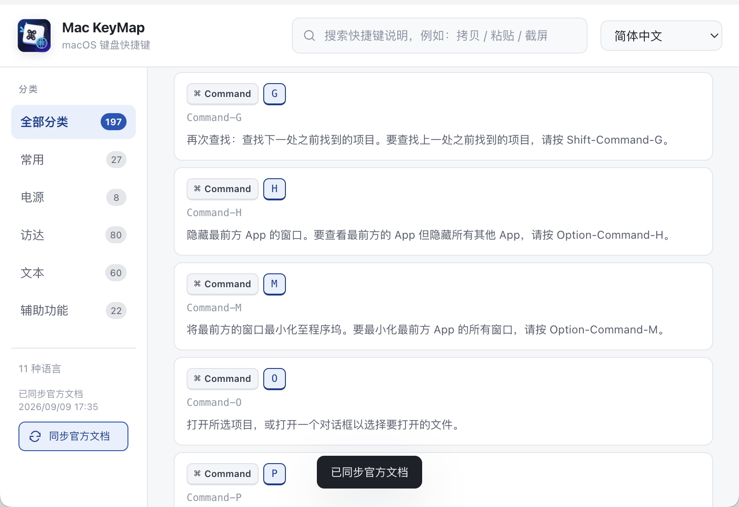Click the 22 count badge

[116, 311]
